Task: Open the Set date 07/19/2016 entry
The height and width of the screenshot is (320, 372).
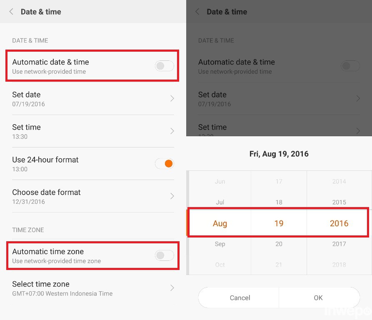Action: [83, 99]
